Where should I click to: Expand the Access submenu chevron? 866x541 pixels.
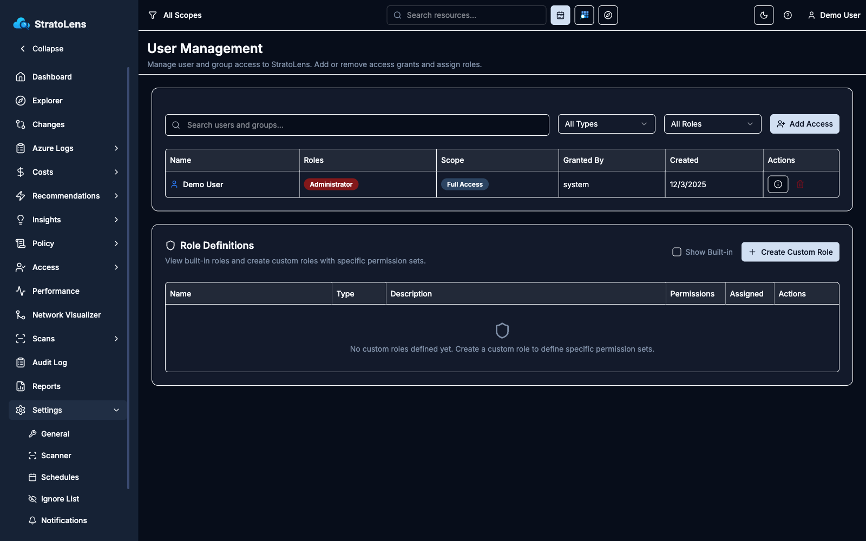click(116, 267)
